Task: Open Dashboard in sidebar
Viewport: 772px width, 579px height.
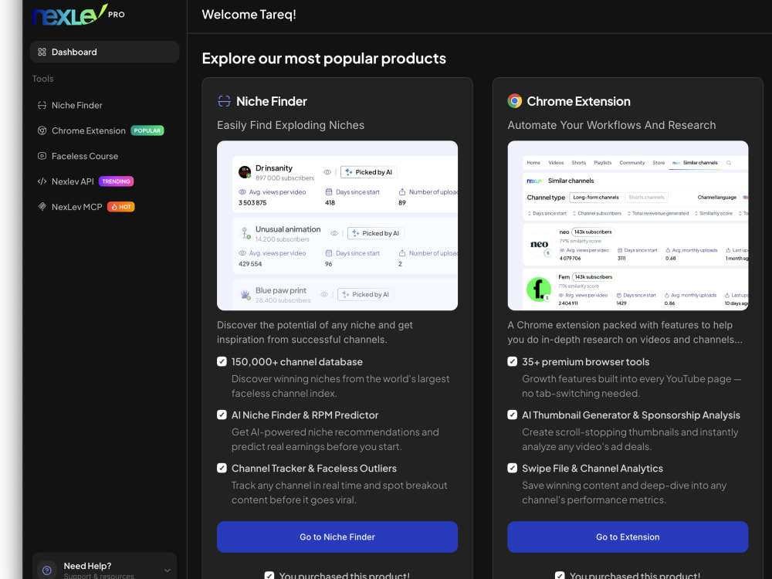Action: pyautogui.click(x=104, y=52)
